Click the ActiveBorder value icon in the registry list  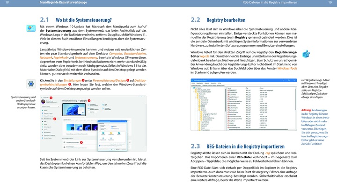click(228, 92)
